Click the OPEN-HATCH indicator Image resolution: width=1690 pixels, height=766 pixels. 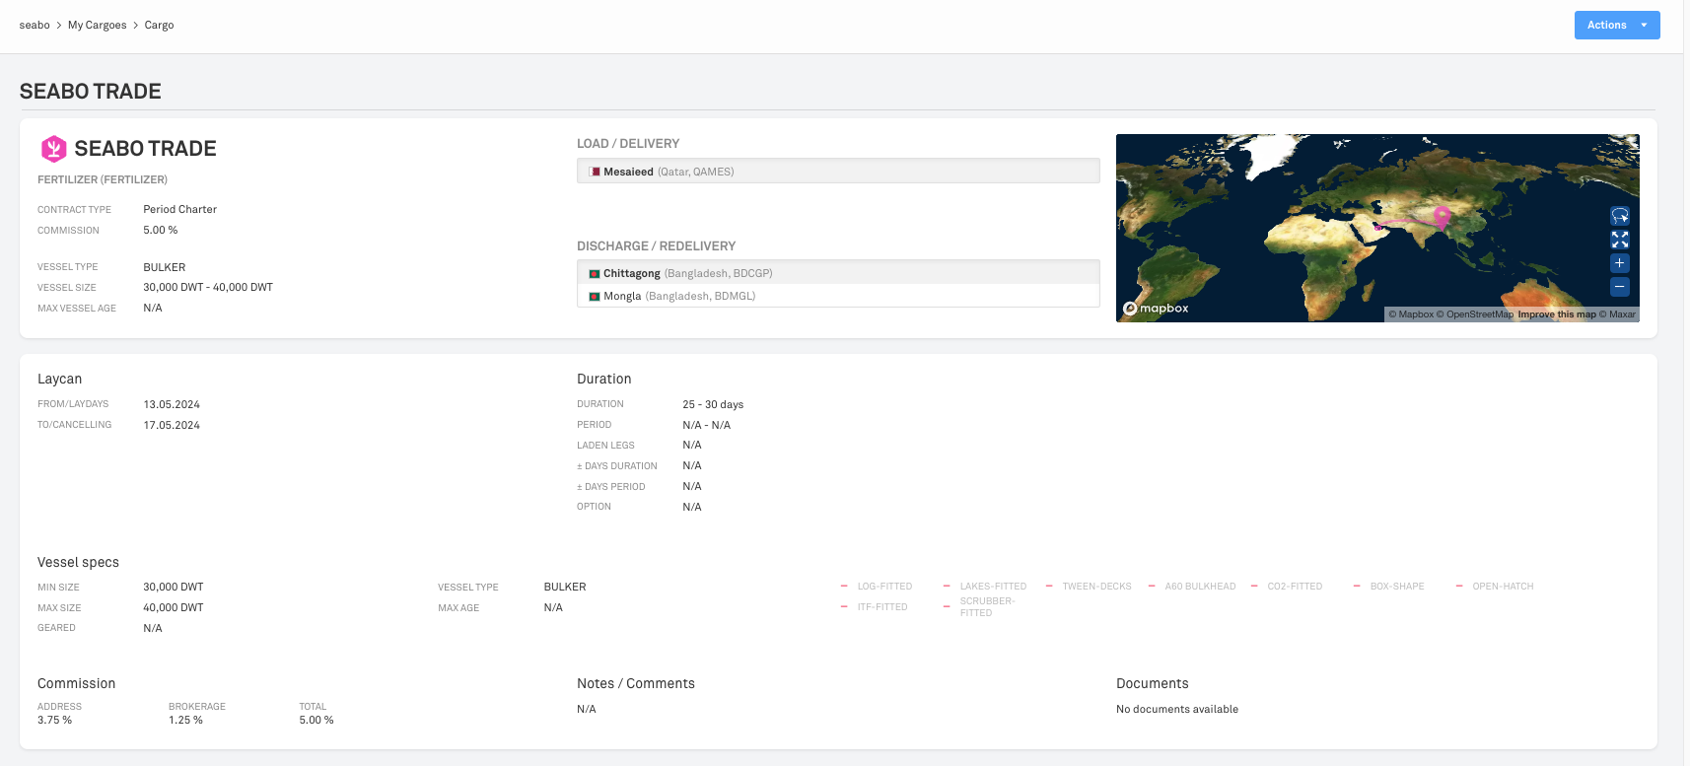[1502, 587]
